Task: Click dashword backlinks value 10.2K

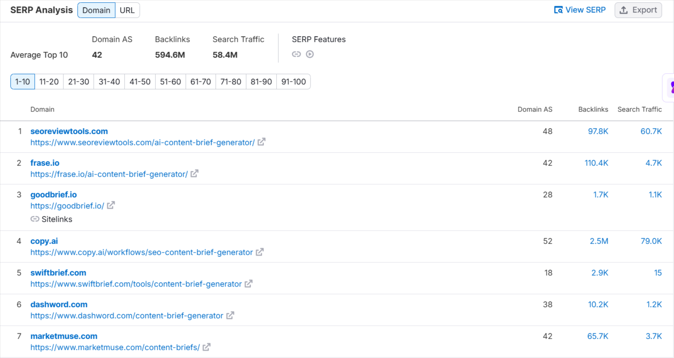Action: click(x=598, y=304)
